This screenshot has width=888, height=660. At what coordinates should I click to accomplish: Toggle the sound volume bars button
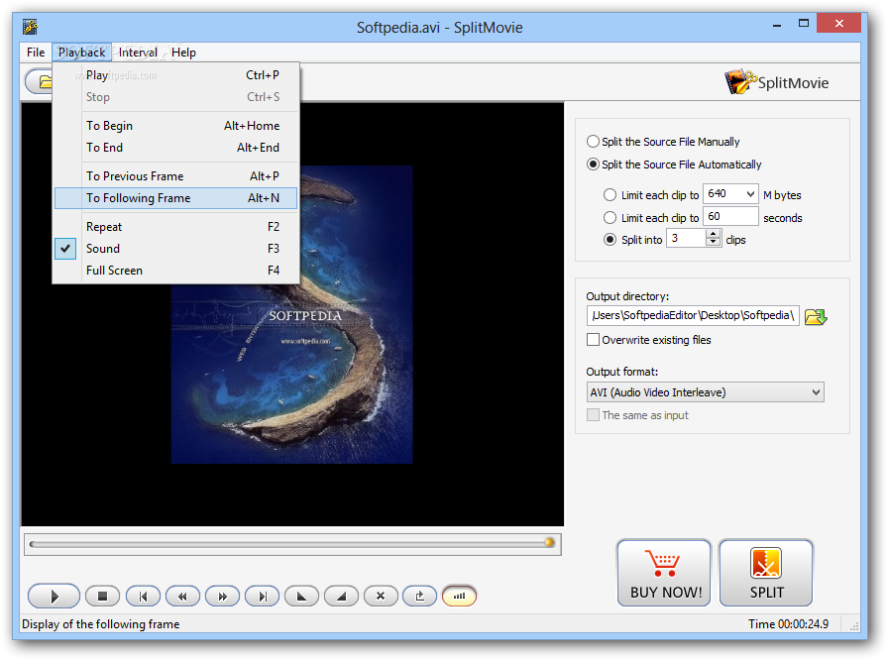coord(459,596)
